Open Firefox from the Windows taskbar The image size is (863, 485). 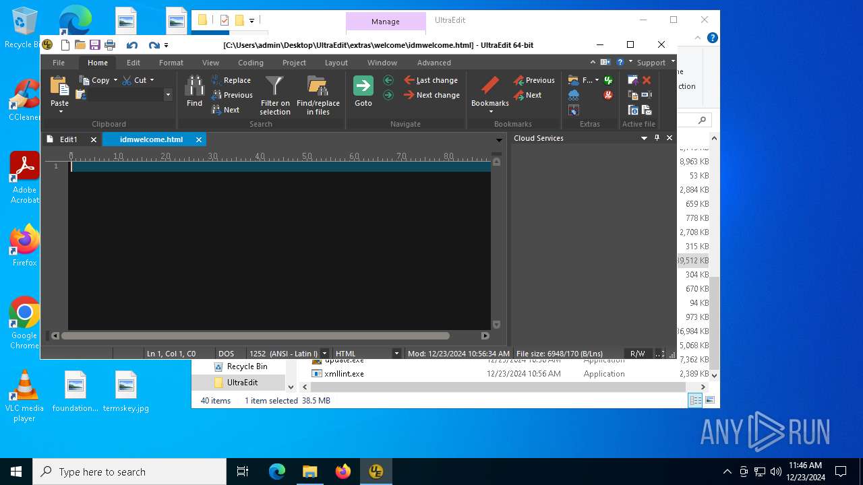tap(343, 472)
